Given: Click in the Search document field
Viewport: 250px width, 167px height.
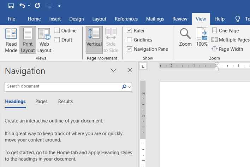Looking at the screenshot, I should [x=63, y=87].
